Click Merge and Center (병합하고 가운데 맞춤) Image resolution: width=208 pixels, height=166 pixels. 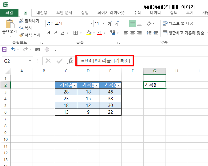click(183, 33)
